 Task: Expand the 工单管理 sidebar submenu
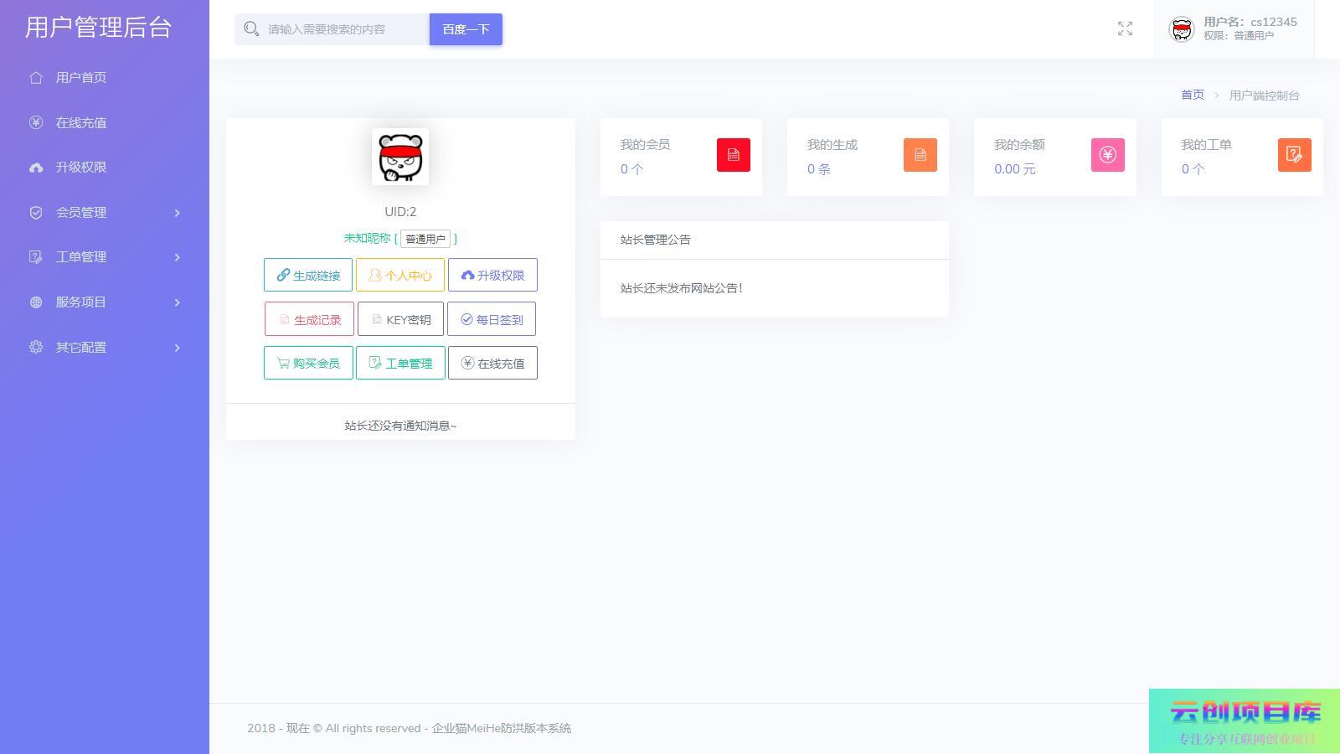105,257
